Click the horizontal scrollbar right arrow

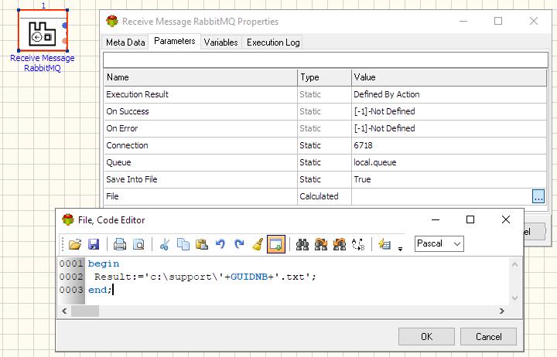coord(501,311)
